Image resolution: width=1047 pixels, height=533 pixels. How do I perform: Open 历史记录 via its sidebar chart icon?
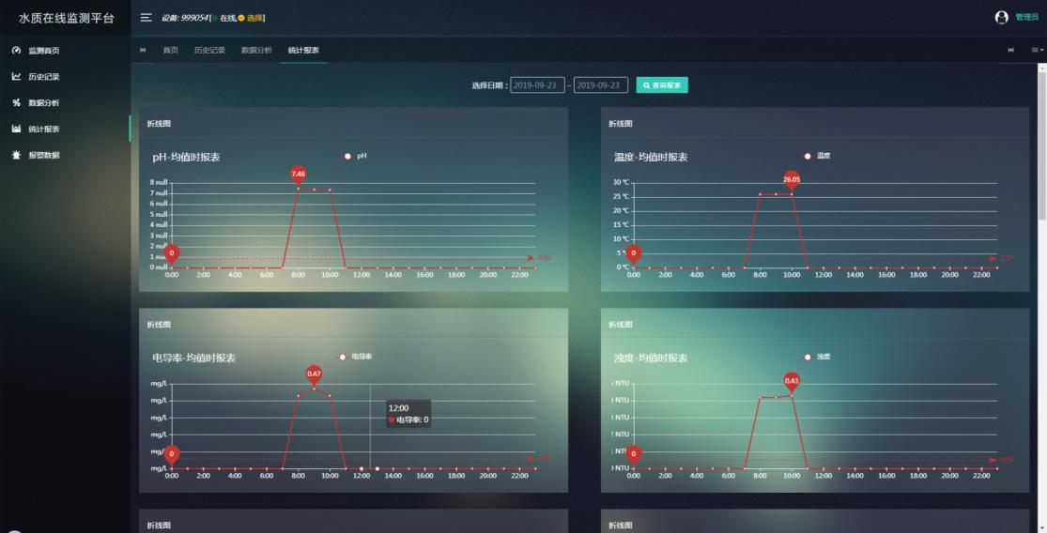point(16,77)
